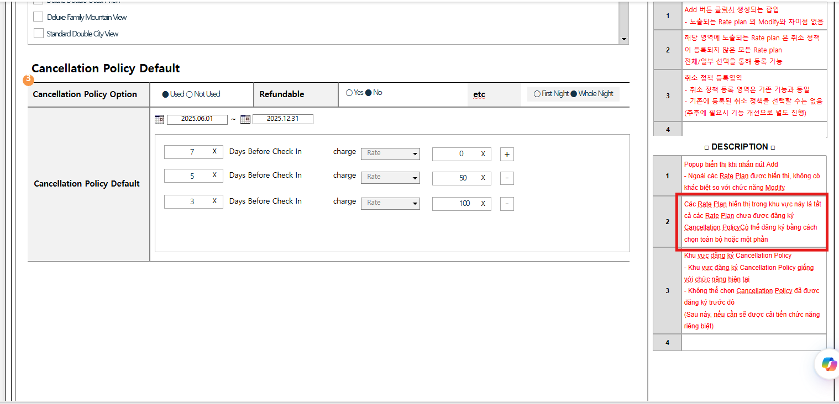
Task: Choose No for Refundable
Action: (369, 93)
